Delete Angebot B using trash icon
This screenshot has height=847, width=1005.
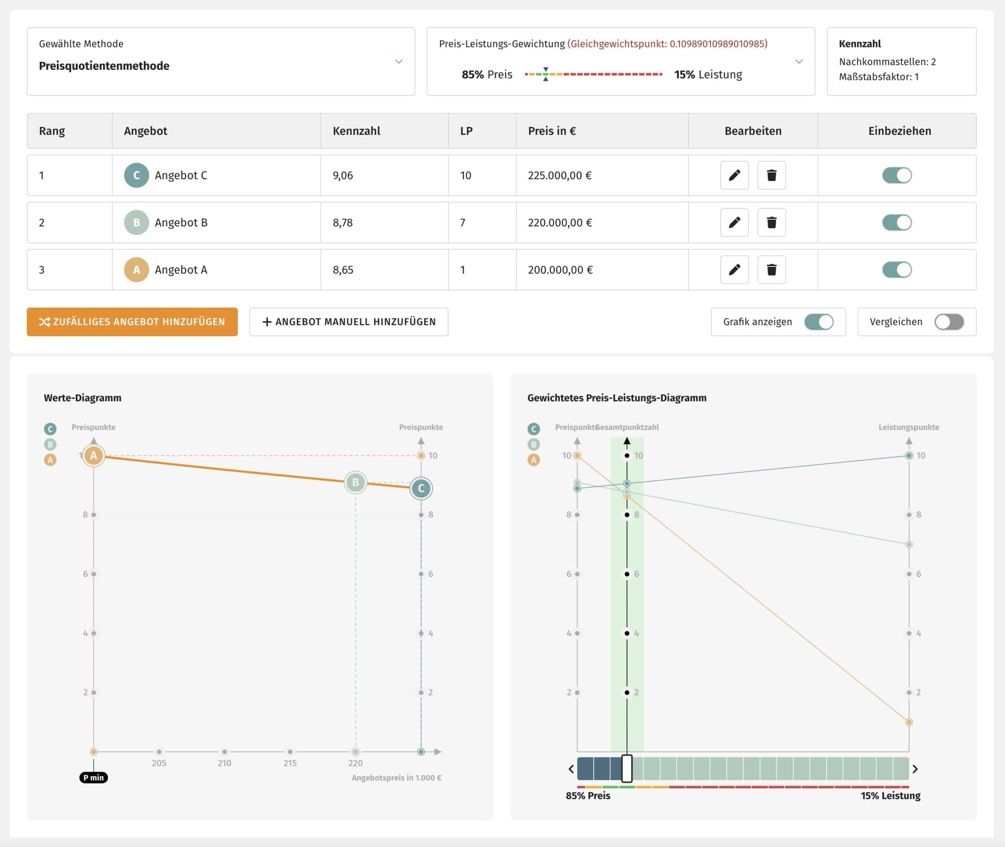(771, 222)
